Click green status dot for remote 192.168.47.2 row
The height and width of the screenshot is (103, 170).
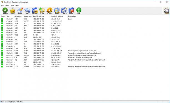point(2,19)
